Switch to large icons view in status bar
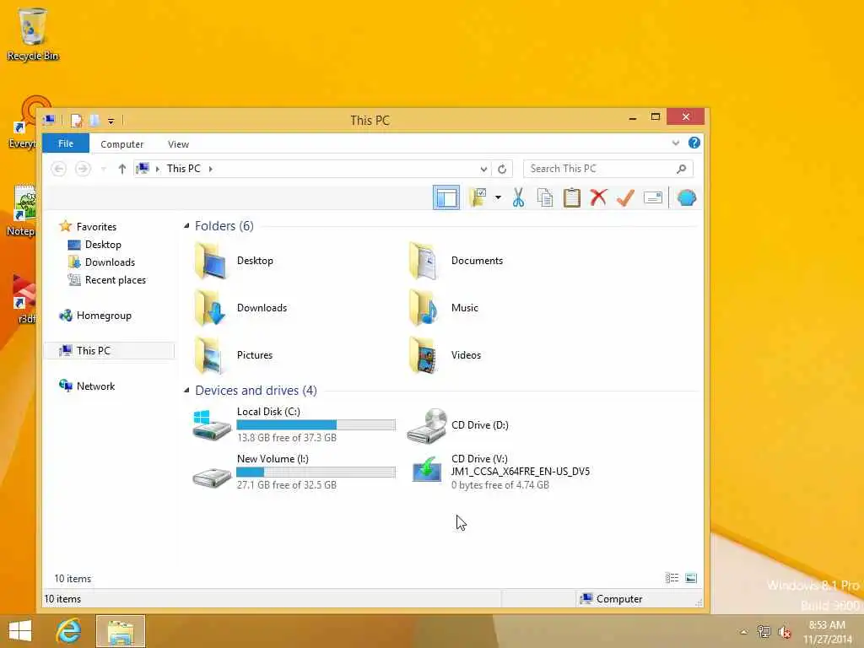This screenshot has width=864, height=648. tap(690, 578)
